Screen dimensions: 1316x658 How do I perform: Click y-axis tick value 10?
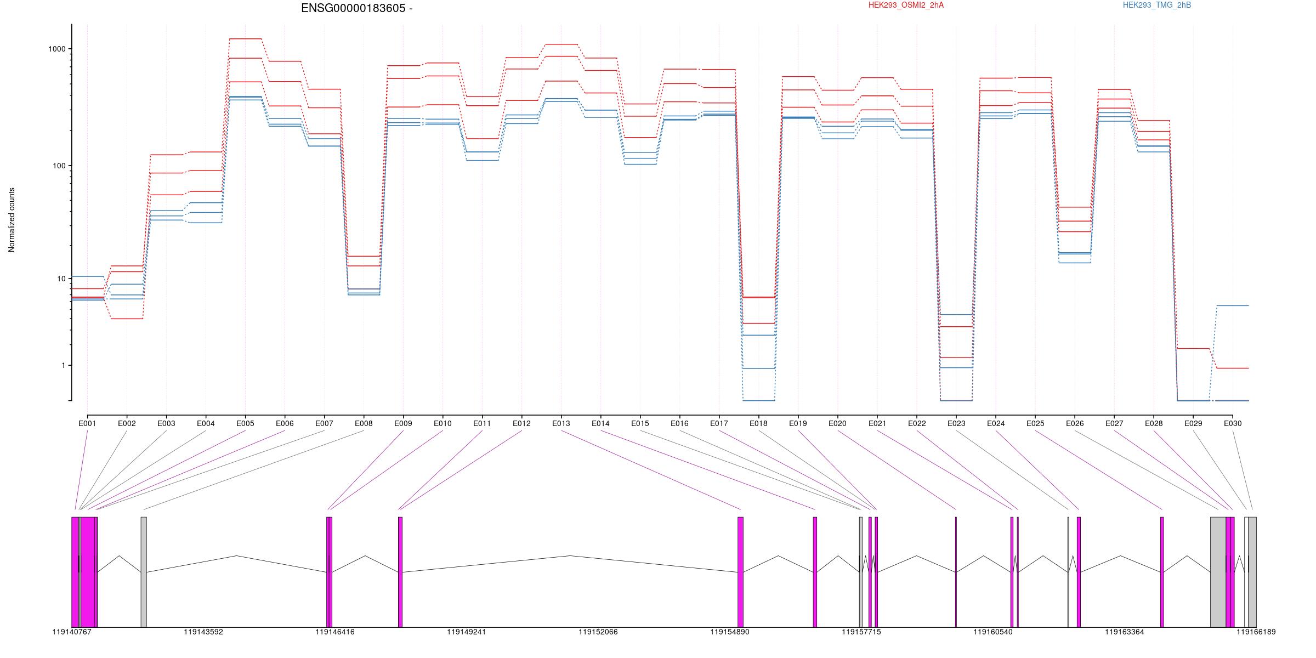[61, 279]
